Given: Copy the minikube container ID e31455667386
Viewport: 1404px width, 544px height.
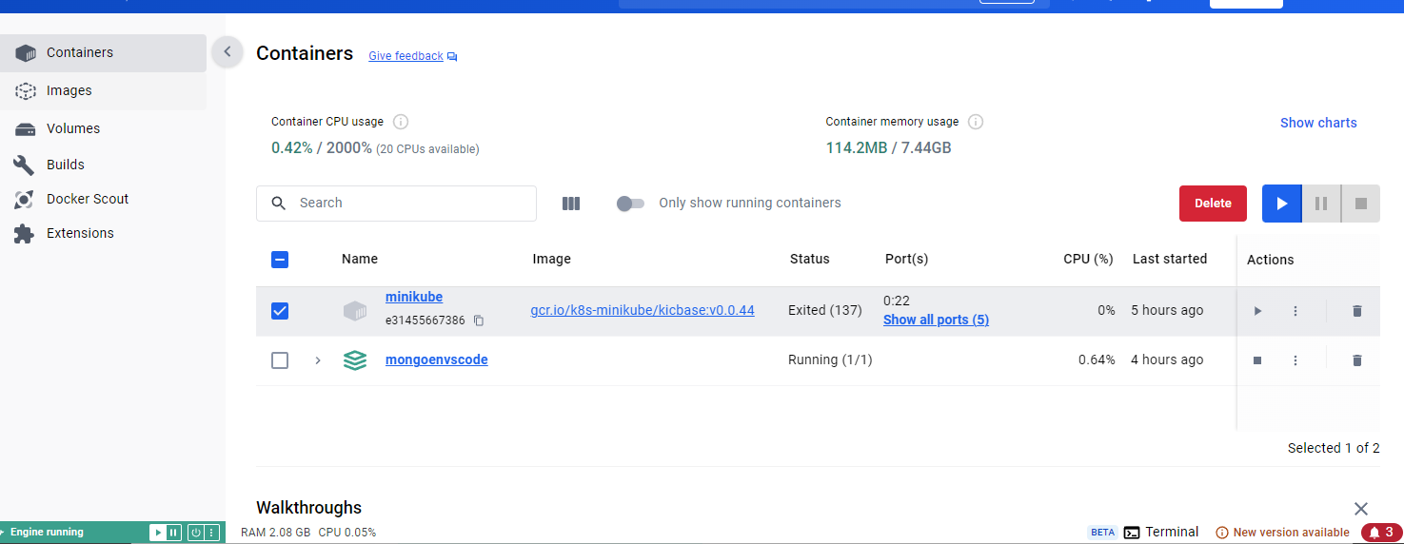Looking at the screenshot, I should (479, 321).
